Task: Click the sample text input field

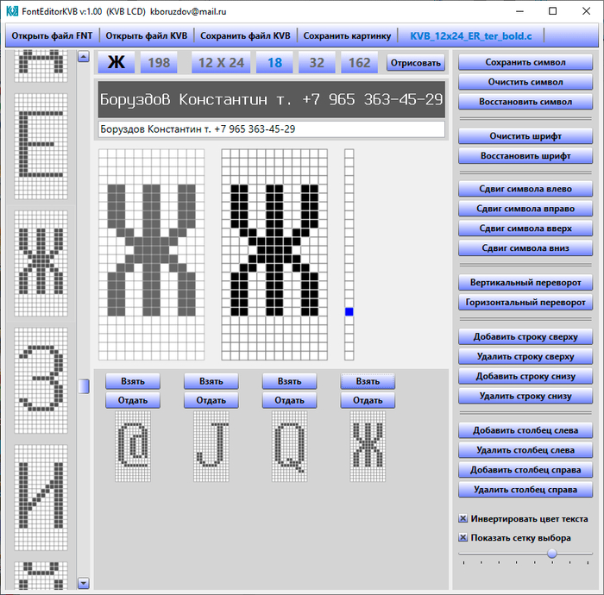Action: 272,129
